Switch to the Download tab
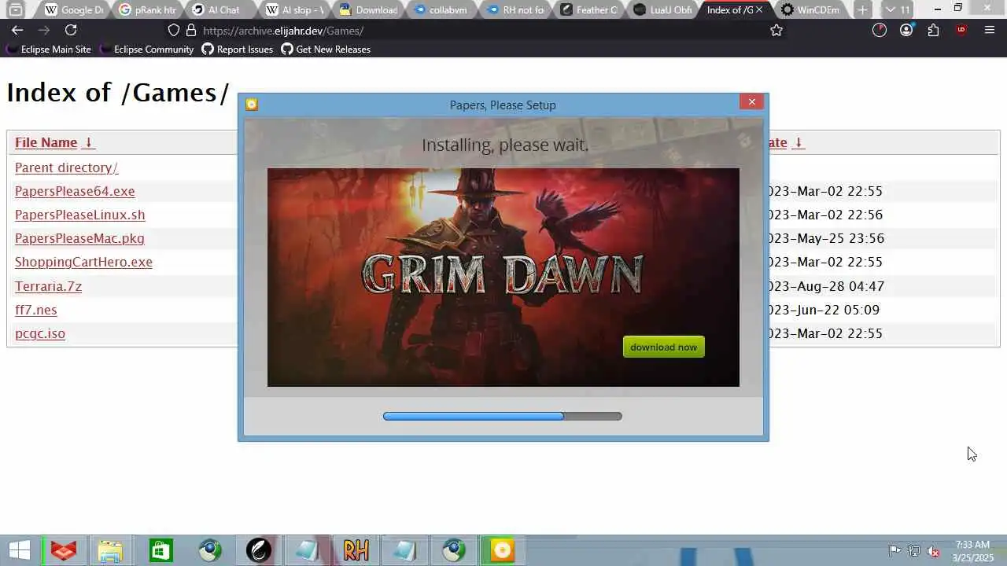This screenshot has height=566, width=1007. click(x=367, y=9)
